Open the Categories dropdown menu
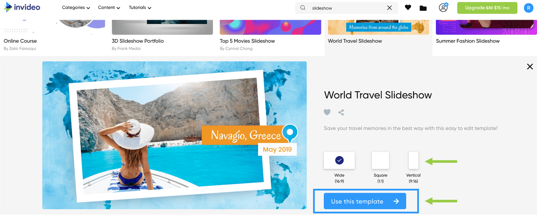This screenshot has height=217, width=537. pyautogui.click(x=76, y=8)
